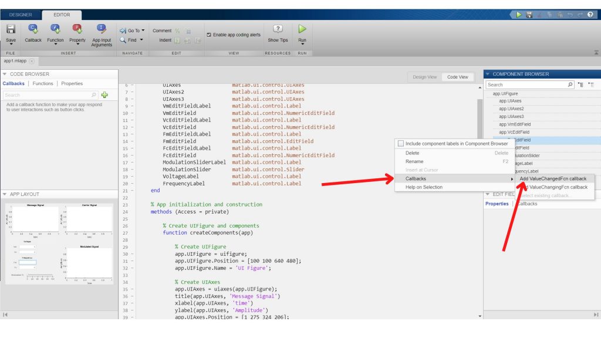Collapse the Component Browser panel
This screenshot has width=601, height=338.
pyautogui.click(x=487, y=73)
